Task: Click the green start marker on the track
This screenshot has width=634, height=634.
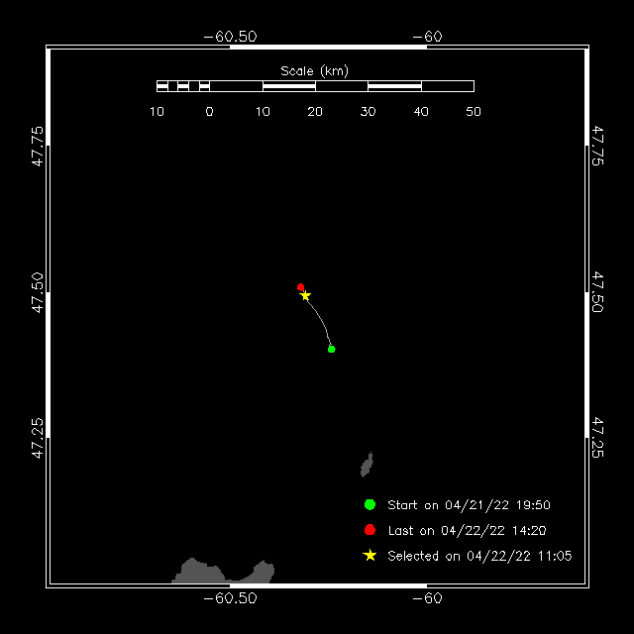Action: 331,349
